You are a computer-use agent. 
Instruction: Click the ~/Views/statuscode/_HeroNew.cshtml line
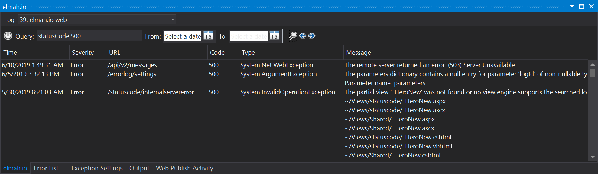click(x=398, y=137)
